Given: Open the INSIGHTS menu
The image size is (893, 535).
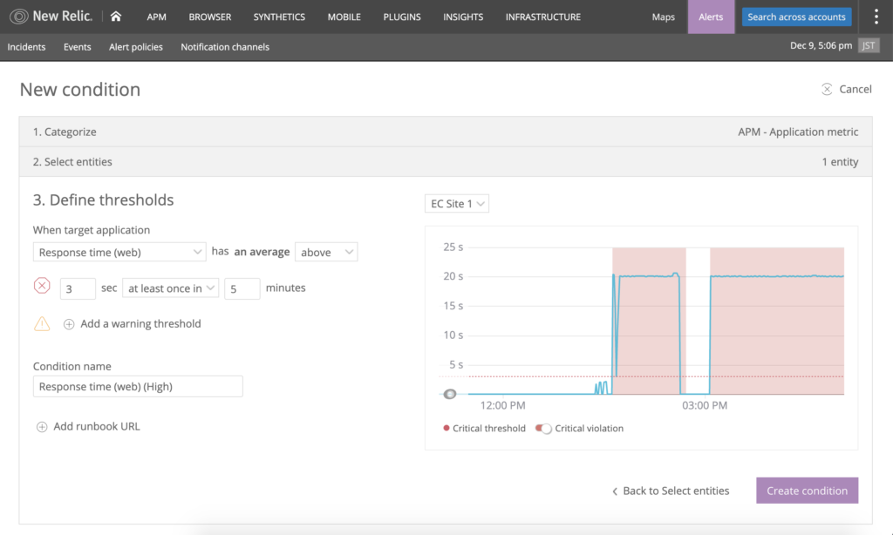Looking at the screenshot, I should (463, 17).
